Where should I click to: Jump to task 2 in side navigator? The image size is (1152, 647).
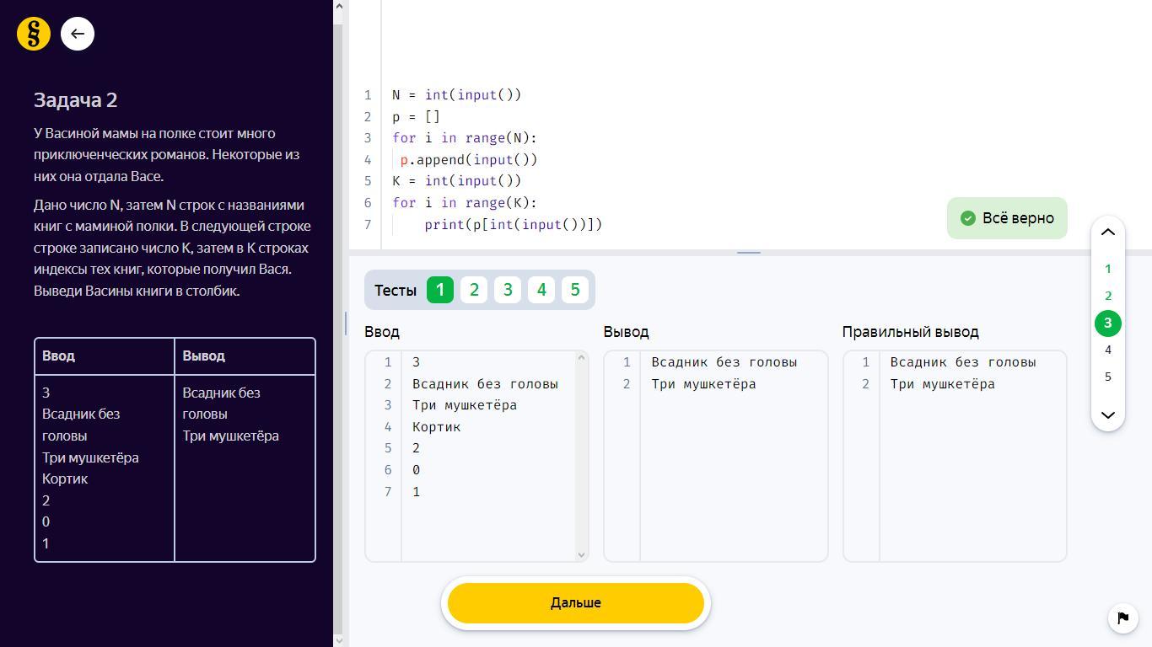(x=1107, y=296)
